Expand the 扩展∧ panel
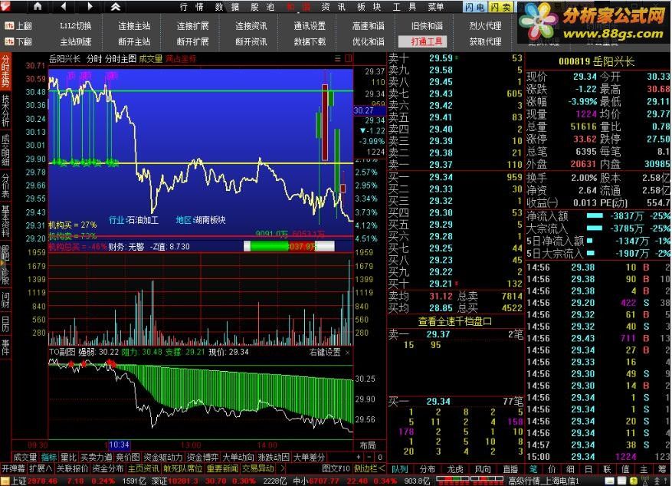 pos(41,468)
